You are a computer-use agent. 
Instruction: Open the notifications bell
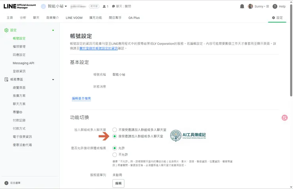pos(242,6)
